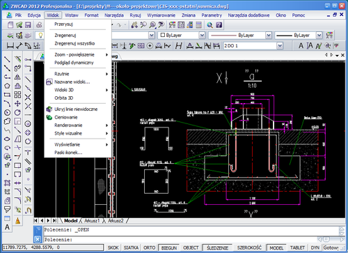
Task: Click the Print icon in toolbar
Action: [39, 25]
